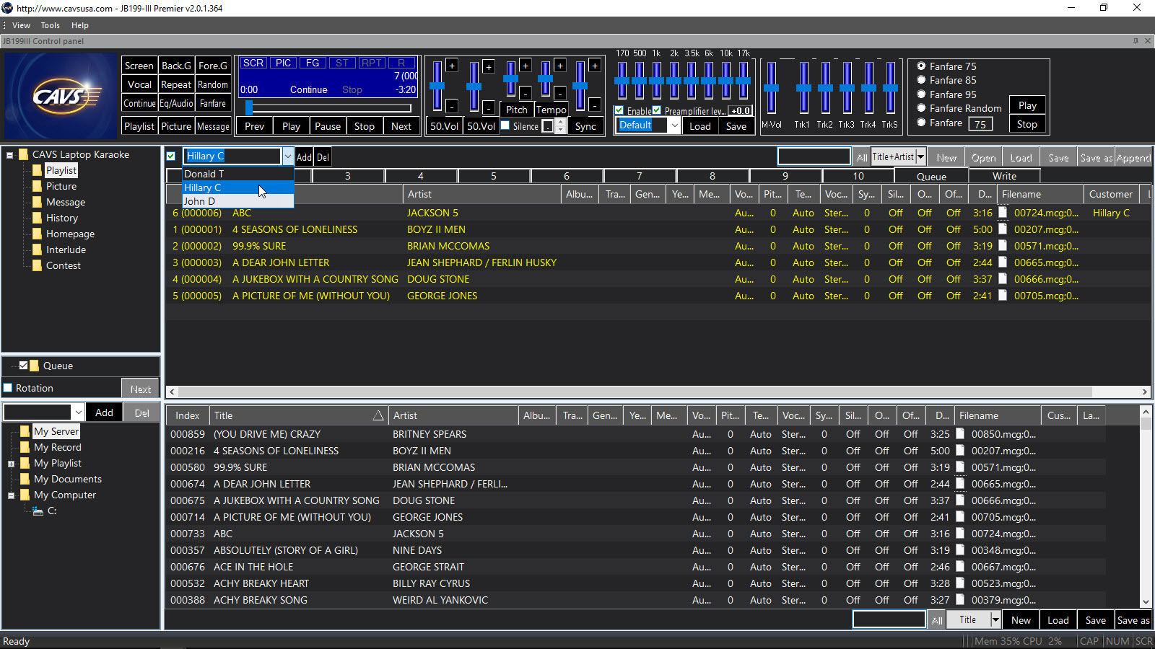Click minus on the leftmost volume slider
Screen dimensions: 1155x649
(x=452, y=107)
